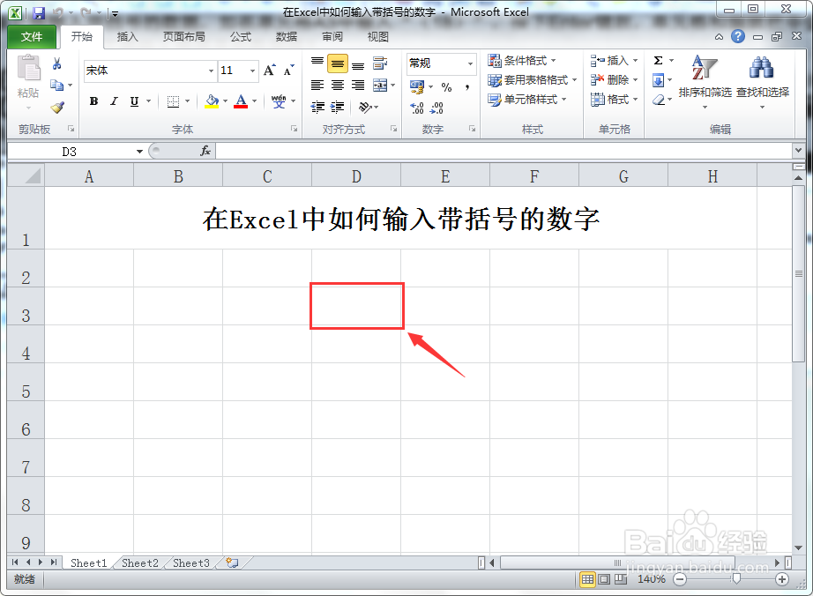Viewport: 813px width, 596px height.
Task: Open Excel Help question mark
Action: (x=738, y=36)
